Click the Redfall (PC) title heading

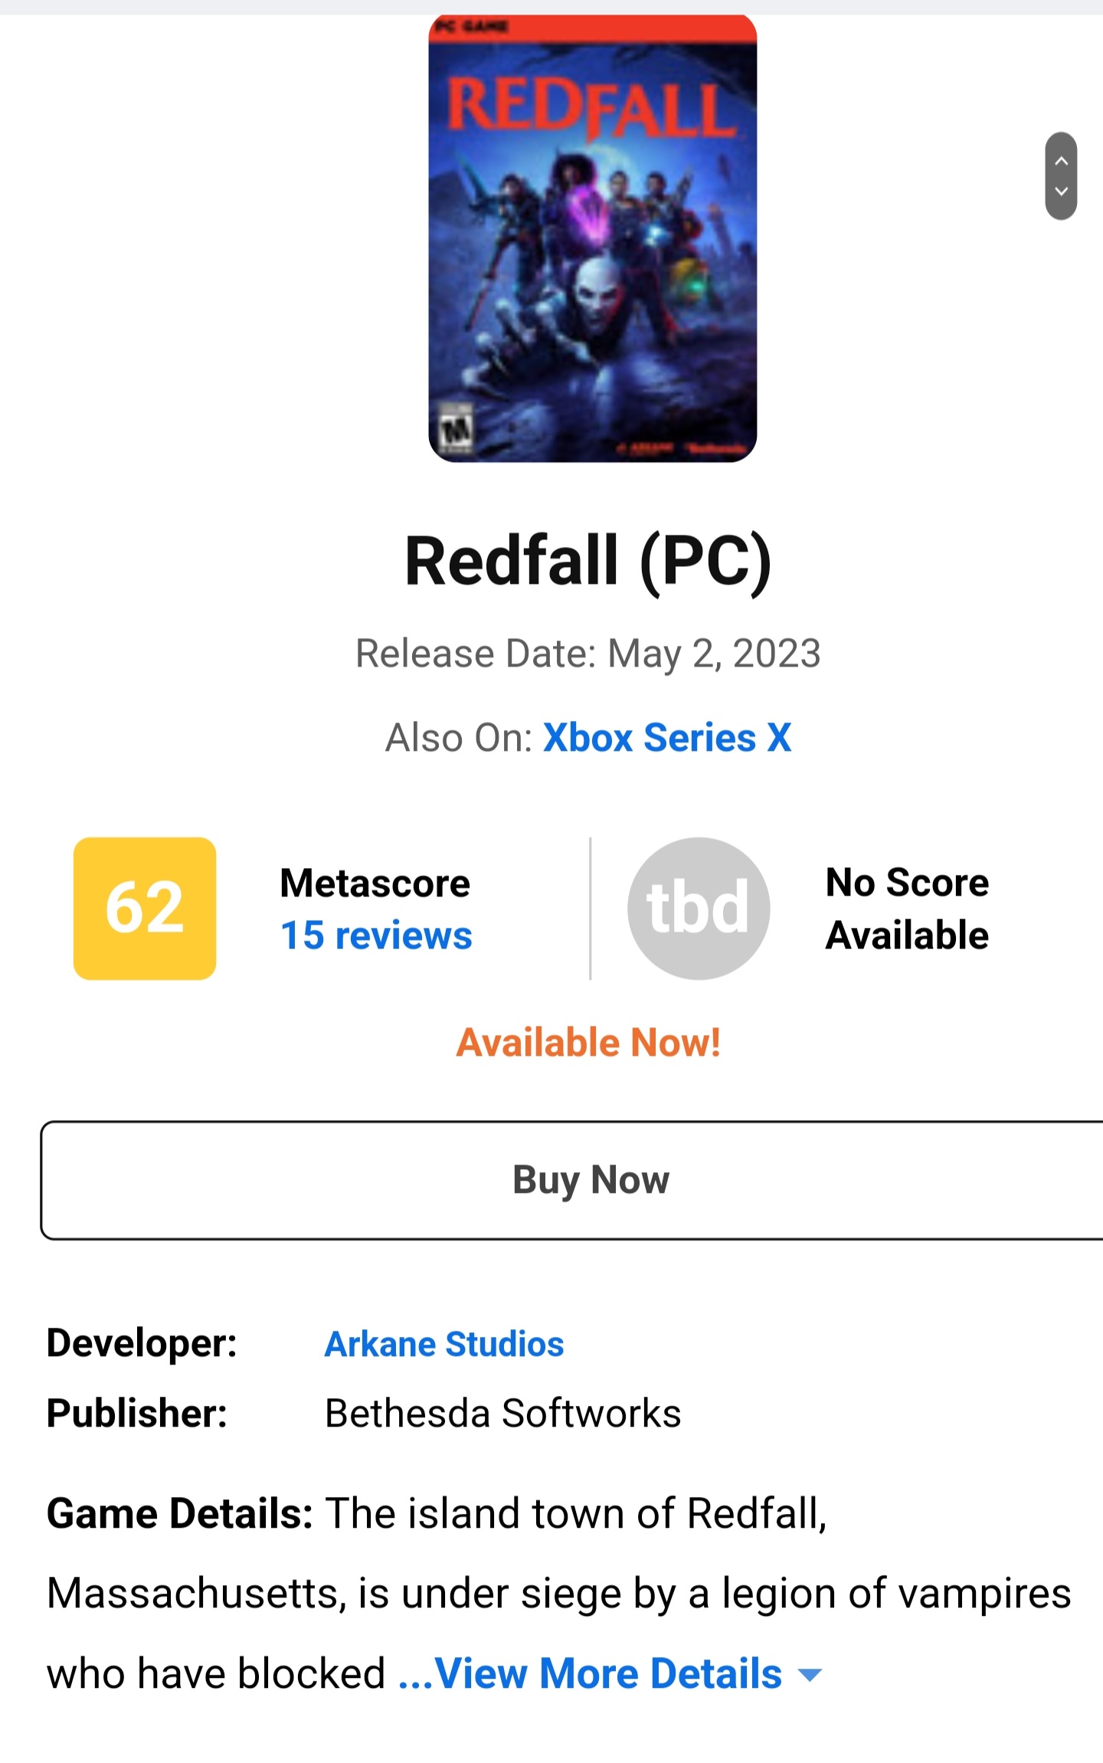pos(588,562)
